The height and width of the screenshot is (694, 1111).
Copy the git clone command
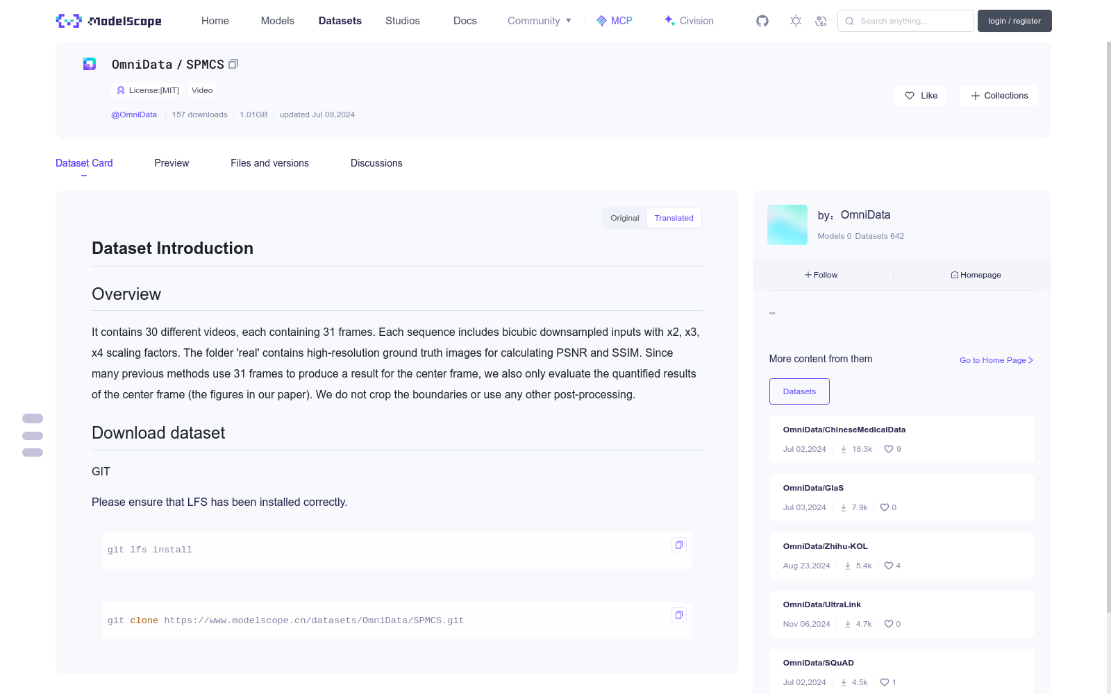pyautogui.click(x=679, y=615)
